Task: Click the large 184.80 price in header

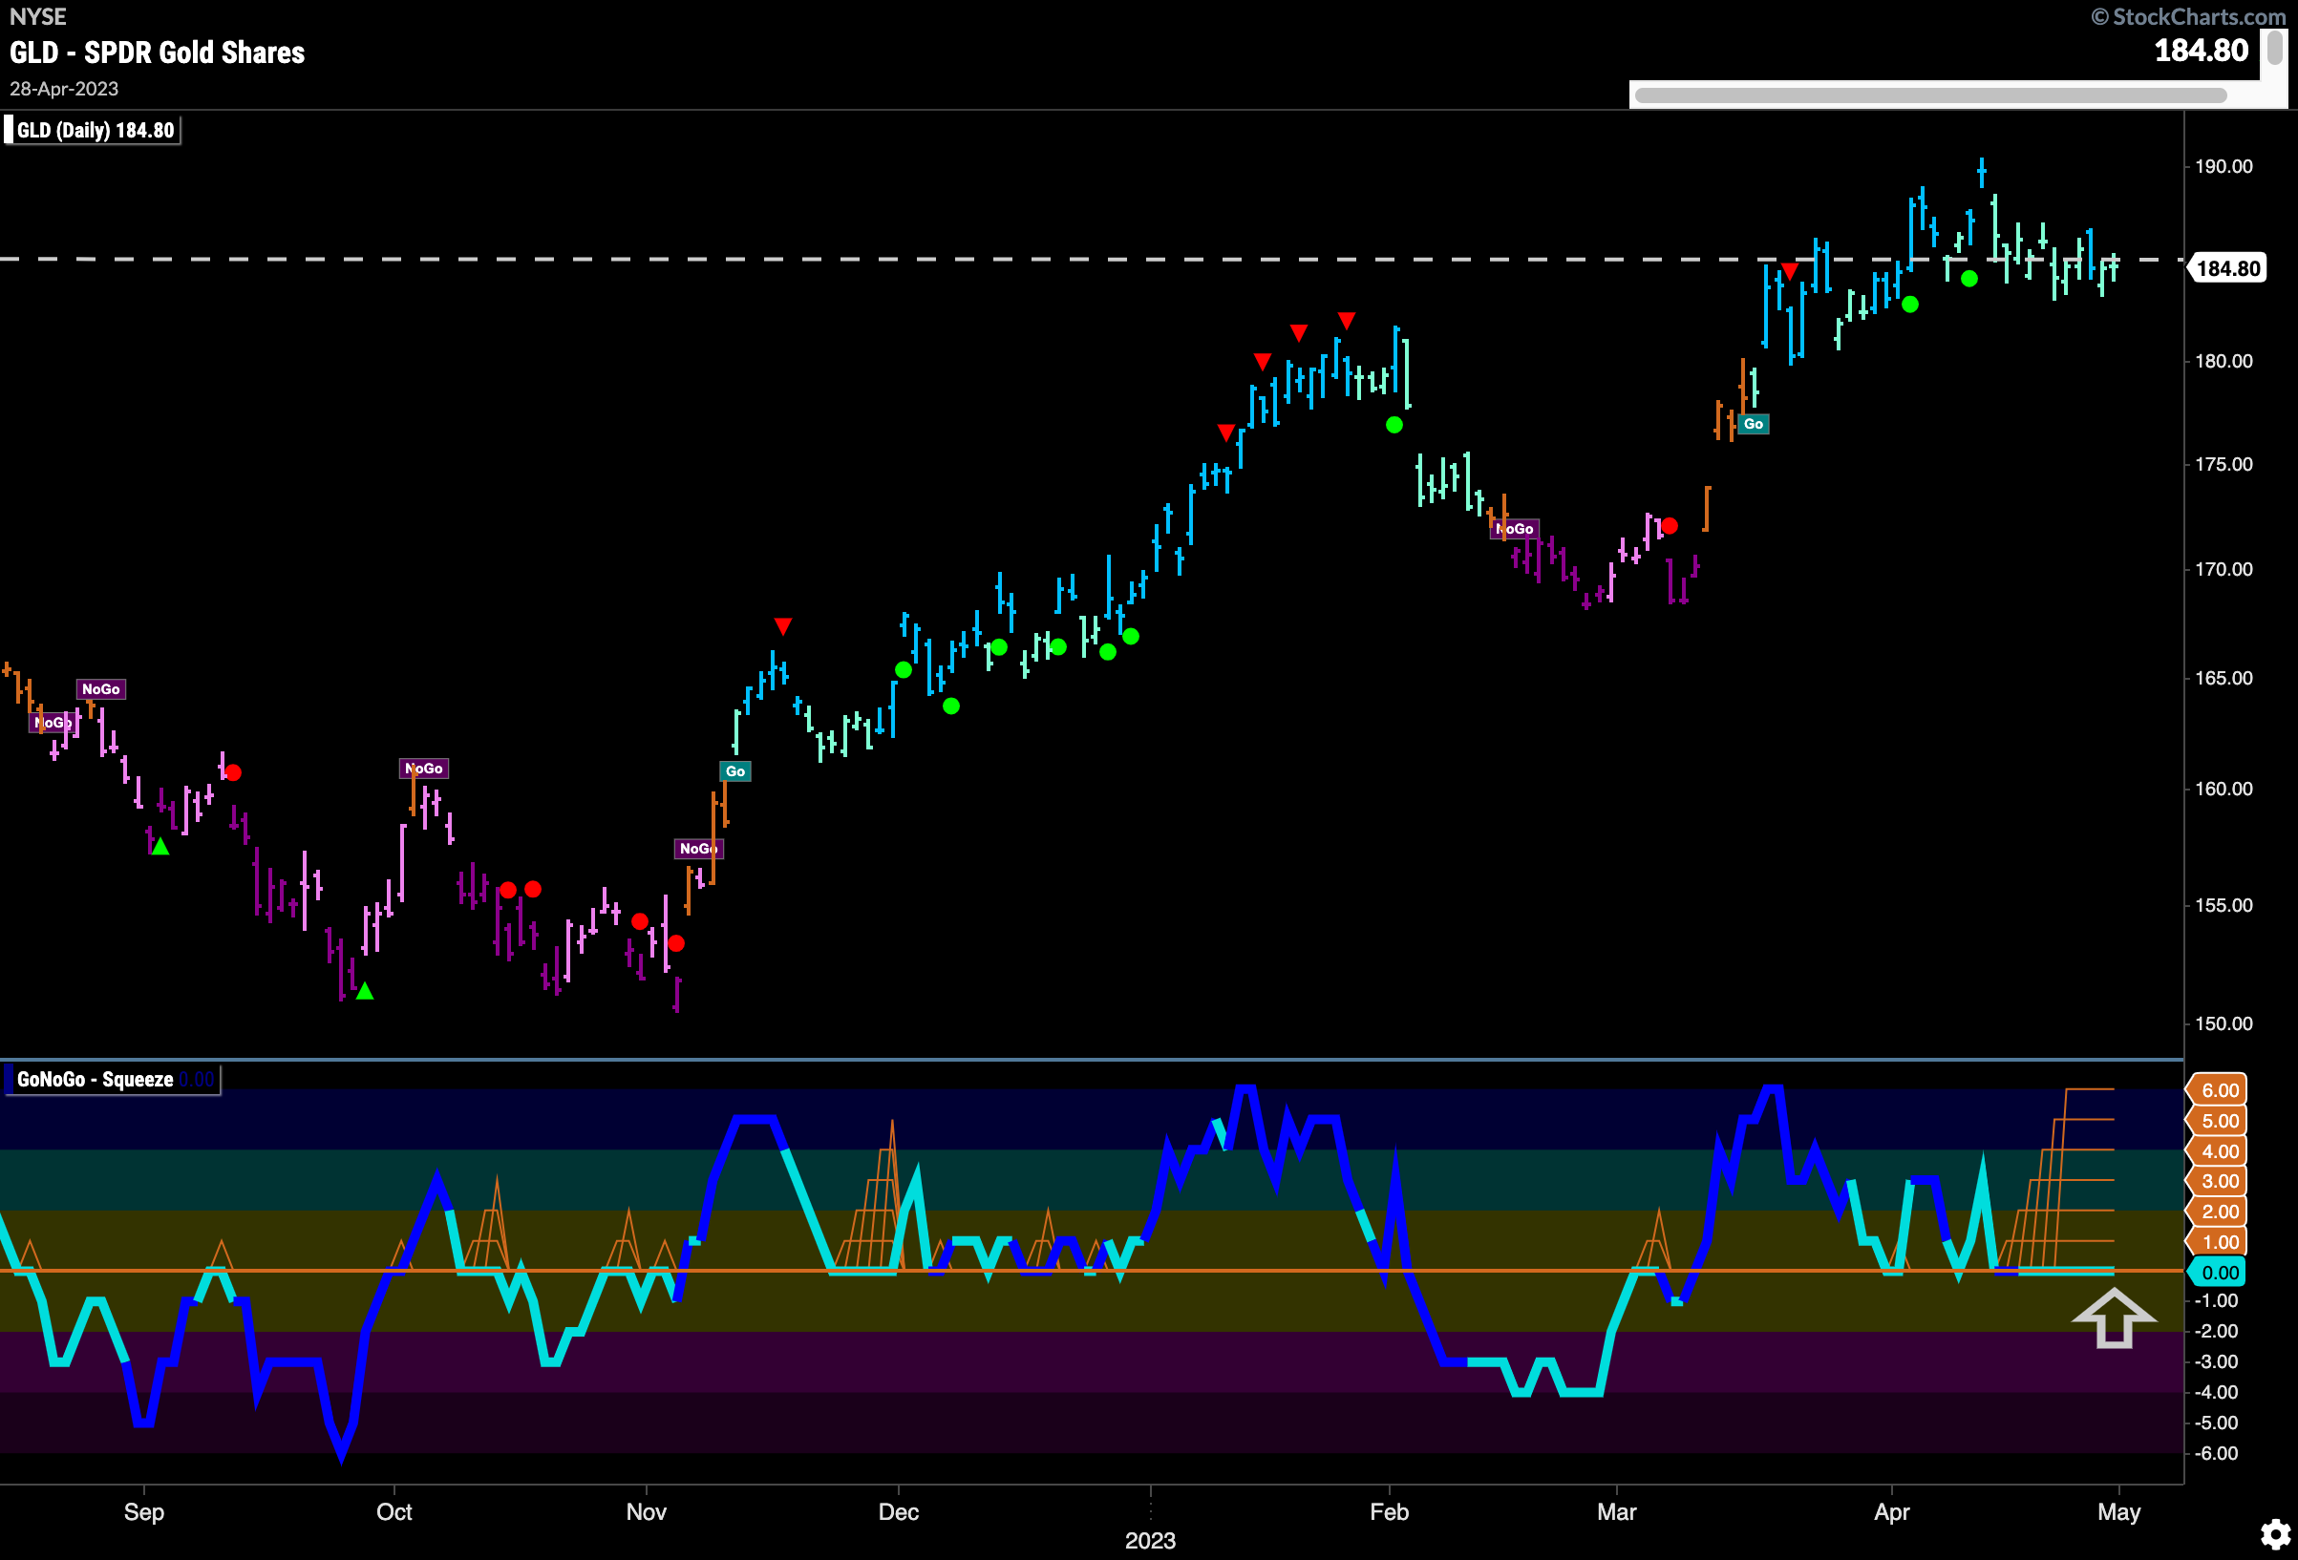Action: click(x=2202, y=51)
